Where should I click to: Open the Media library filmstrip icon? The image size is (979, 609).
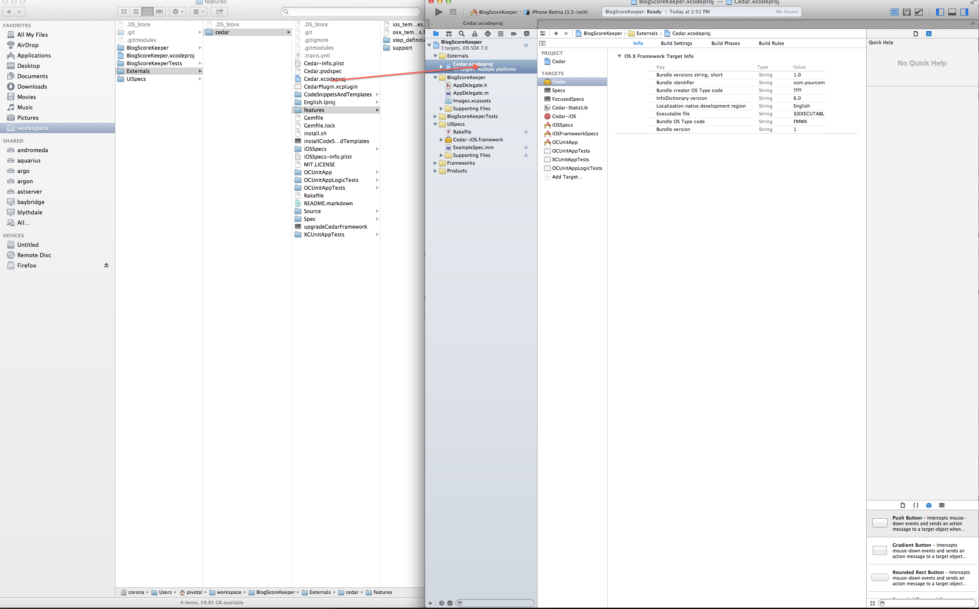pos(942,505)
